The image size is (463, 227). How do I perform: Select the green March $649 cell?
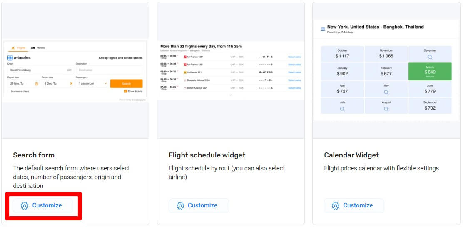pos(430,71)
